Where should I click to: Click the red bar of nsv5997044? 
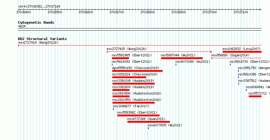point(182,58)
